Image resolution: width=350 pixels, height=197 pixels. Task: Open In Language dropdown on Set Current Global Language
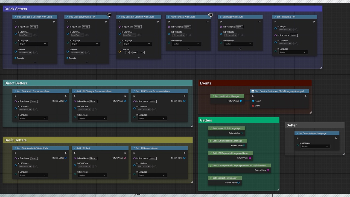[x=315, y=146]
